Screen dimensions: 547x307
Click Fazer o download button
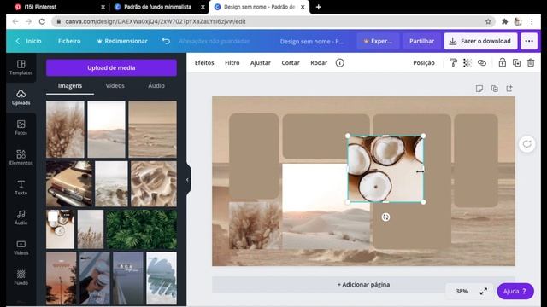[480, 41]
